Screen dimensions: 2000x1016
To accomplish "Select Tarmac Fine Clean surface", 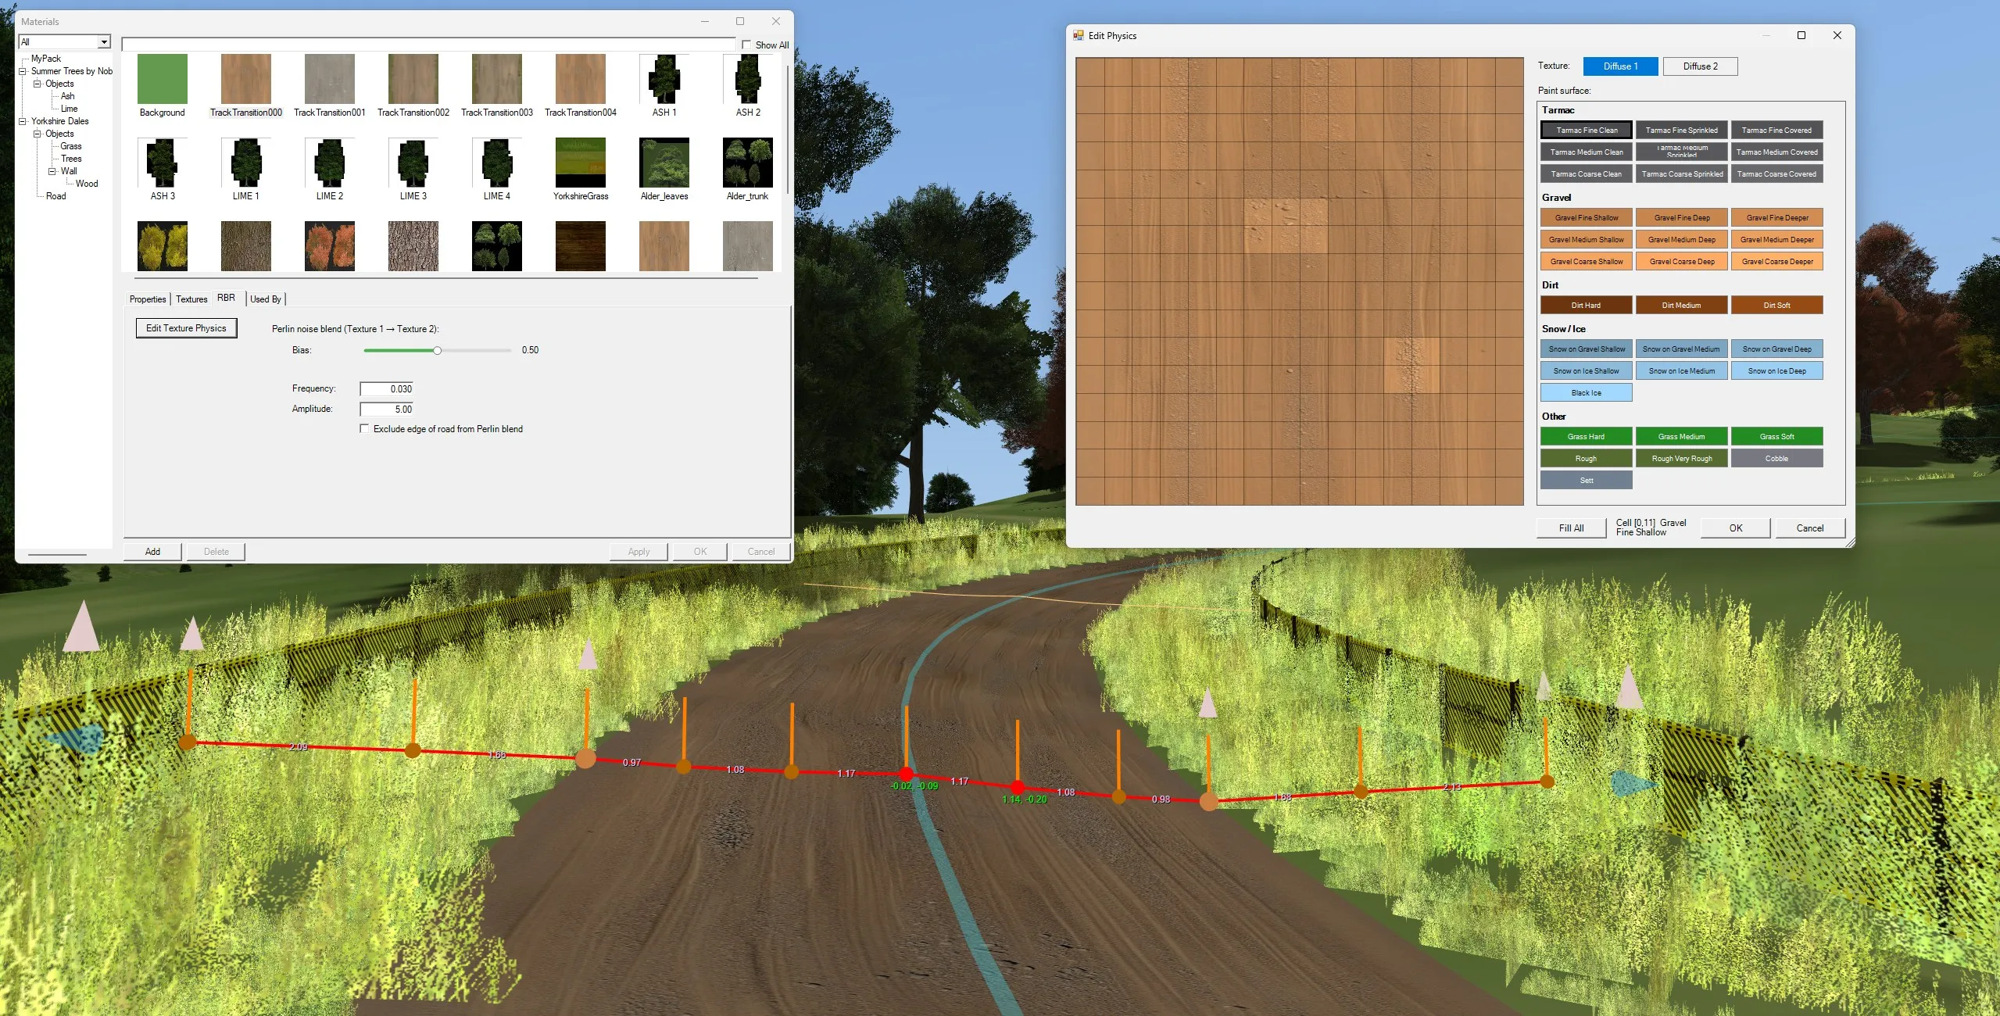I will click(1587, 130).
